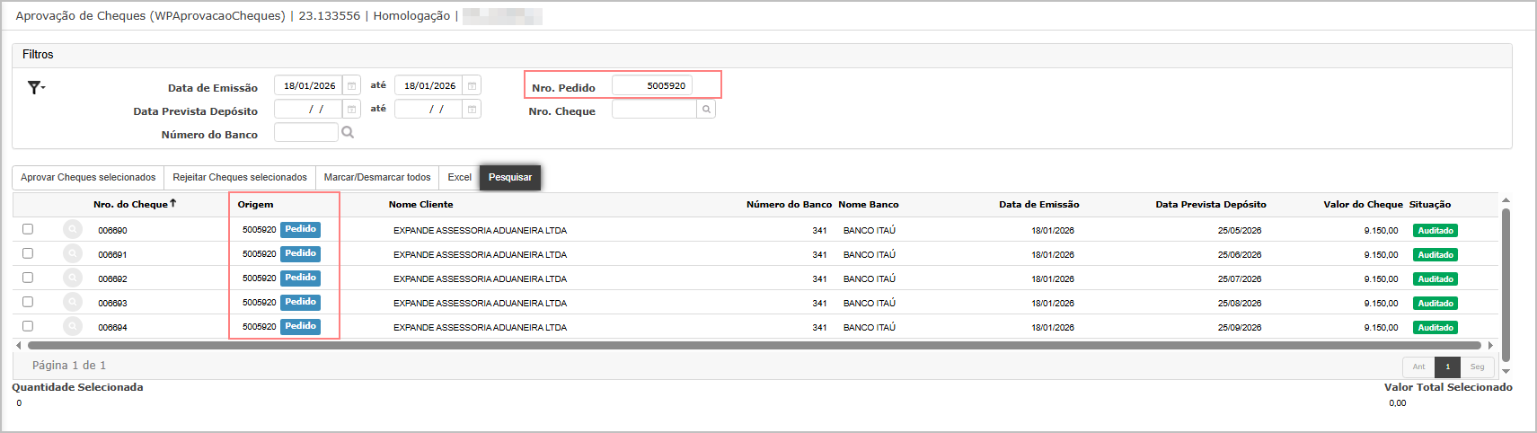Open calendar for Data Prevista Depósito start date
Image resolution: width=1537 pixels, height=433 pixels.
(352, 110)
